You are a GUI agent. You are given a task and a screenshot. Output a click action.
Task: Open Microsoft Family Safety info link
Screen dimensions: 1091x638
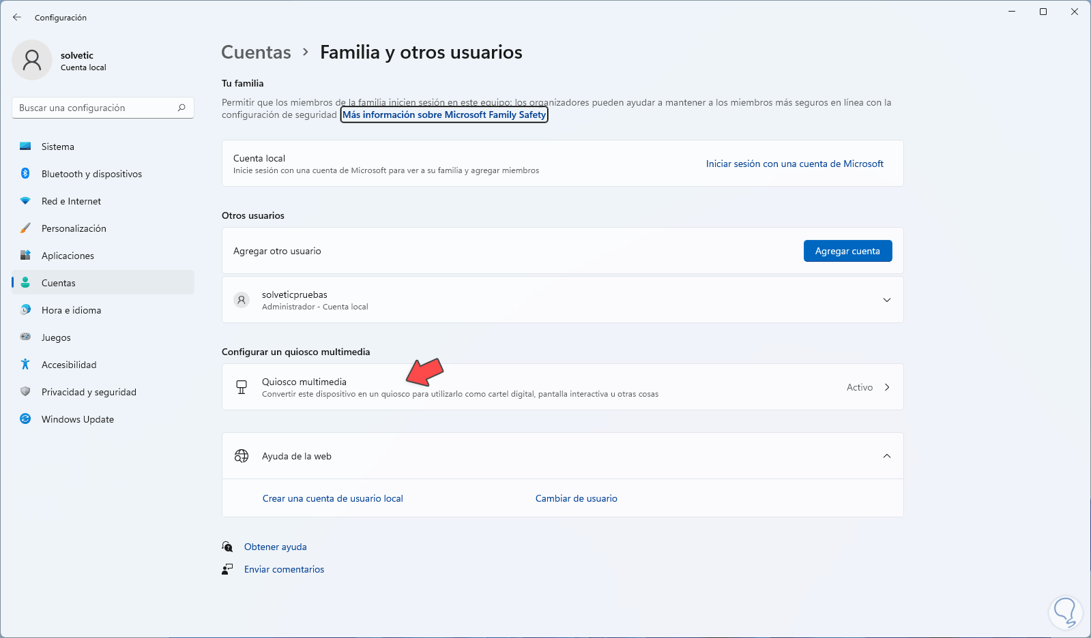pos(444,115)
